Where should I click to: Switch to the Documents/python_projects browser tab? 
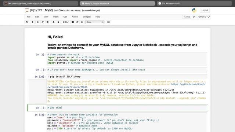(40, 3)
